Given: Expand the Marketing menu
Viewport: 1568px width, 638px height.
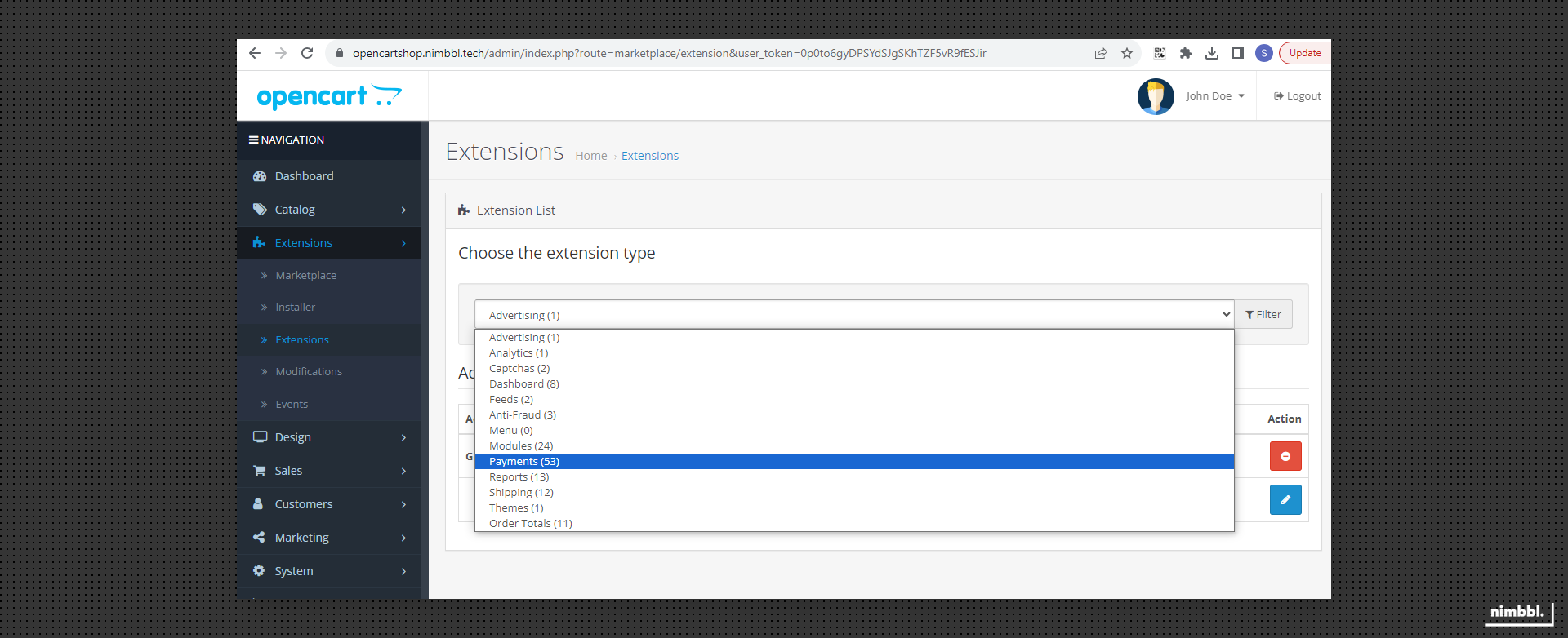Looking at the screenshot, I should [328, 538].
